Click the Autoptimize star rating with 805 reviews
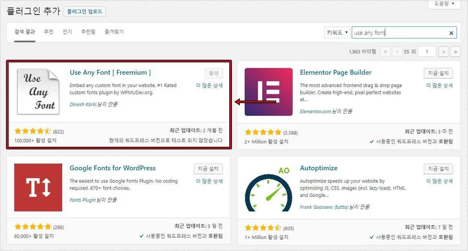This screenshot has height=251, width=468. pyautogui.click(x=263, y=228)
